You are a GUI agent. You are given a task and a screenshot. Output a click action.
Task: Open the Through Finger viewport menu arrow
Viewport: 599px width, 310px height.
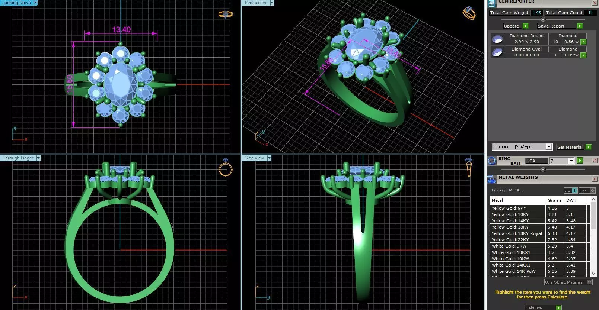(38, 158)
